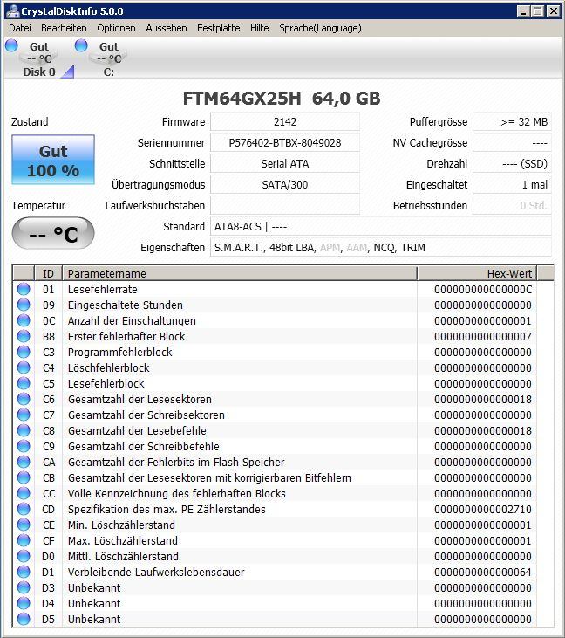565x638 pixels.
Task: Select the Verbleibende Laufwerkslebensdauer text
Action: (156, 572)
